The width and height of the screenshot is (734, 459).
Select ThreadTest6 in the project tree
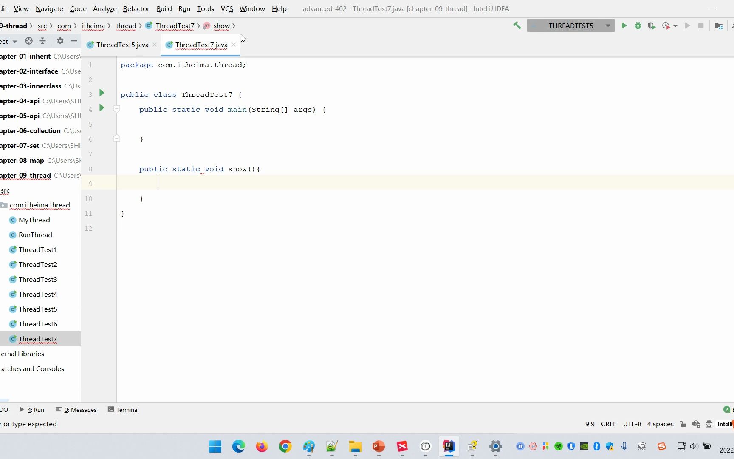(x=38, y=324)
